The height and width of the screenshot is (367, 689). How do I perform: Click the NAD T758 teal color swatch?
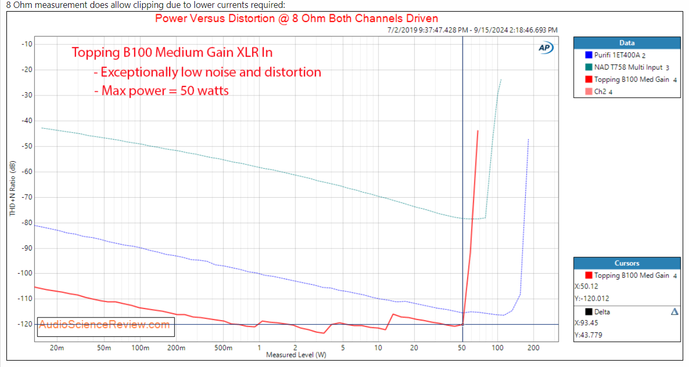(x=589, y=67)
